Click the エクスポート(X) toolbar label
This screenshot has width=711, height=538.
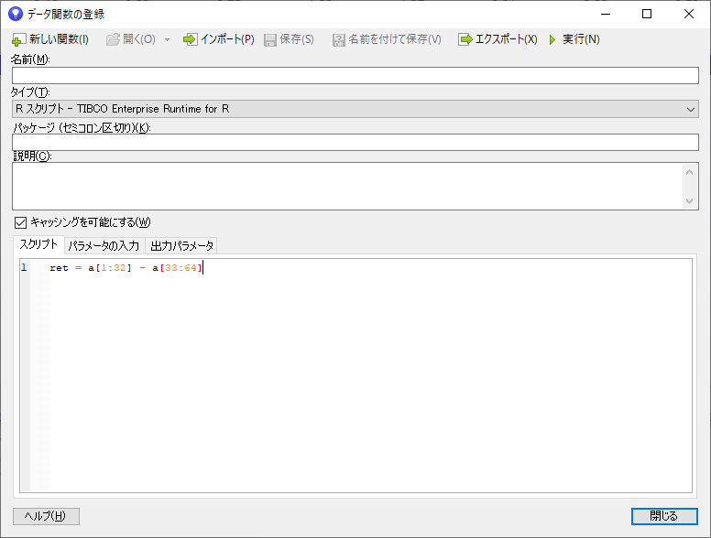pyautogui.click(x=506, y=39)
